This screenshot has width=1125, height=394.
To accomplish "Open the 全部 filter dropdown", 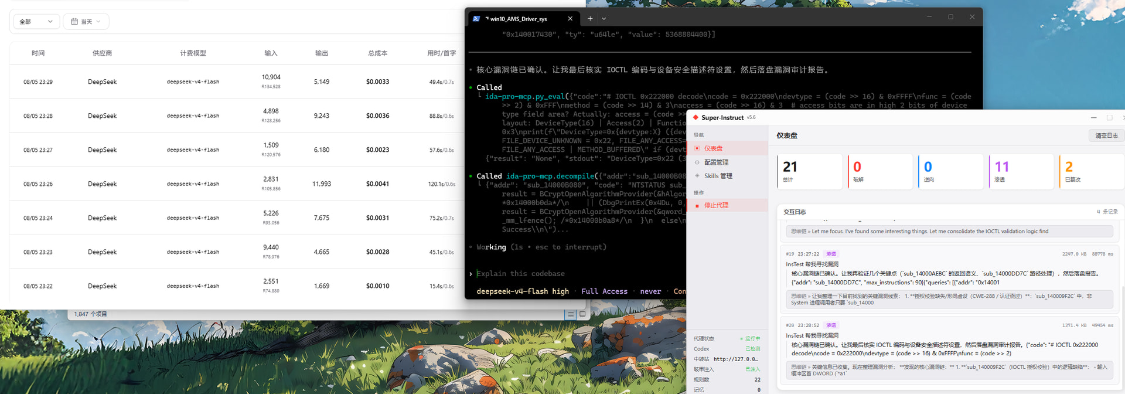I will (x=36, y=22).
